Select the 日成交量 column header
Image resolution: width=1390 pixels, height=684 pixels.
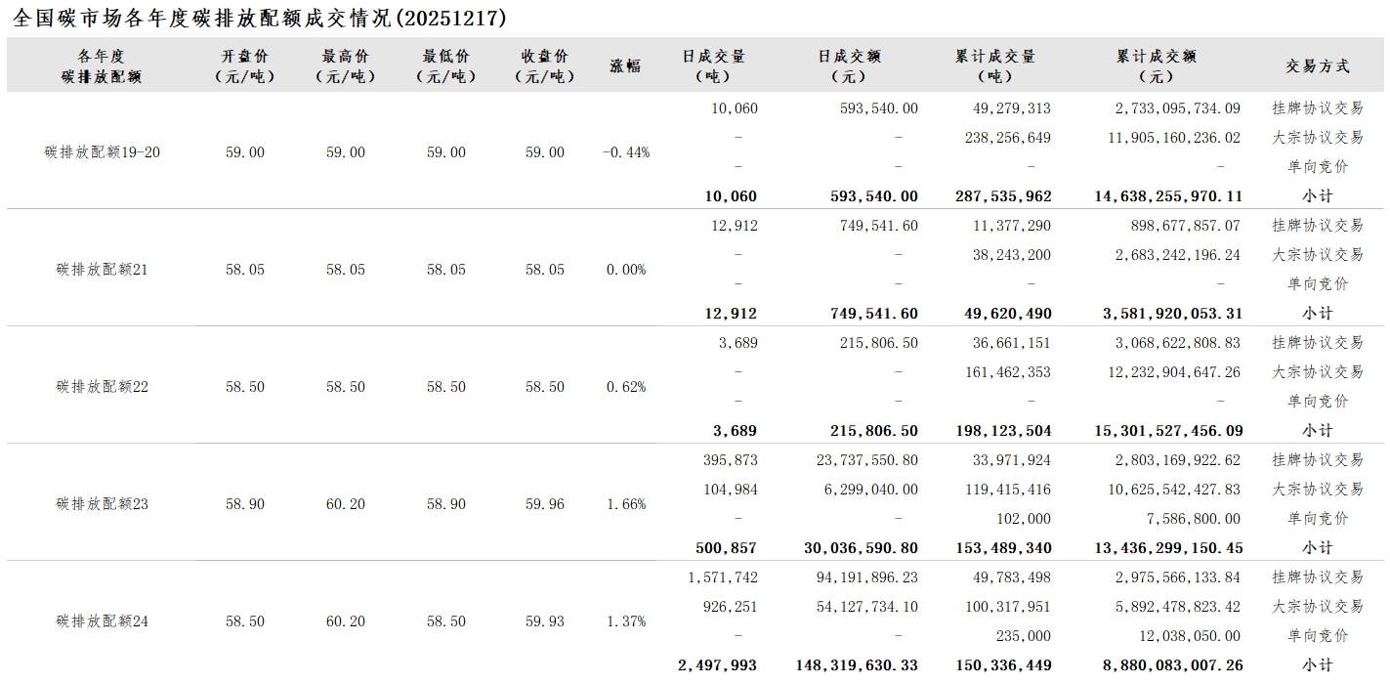click(x=713, y=65)
